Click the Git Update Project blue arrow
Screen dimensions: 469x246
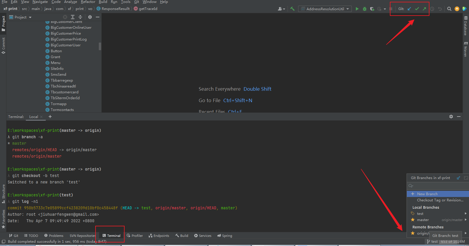[409, 9]
